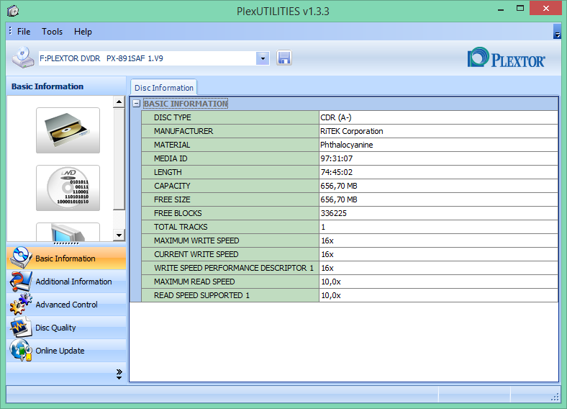This screenshot has height=409, width=567.
Task: Open the drive selection dropdown arrow
Action: click(263, 58)
